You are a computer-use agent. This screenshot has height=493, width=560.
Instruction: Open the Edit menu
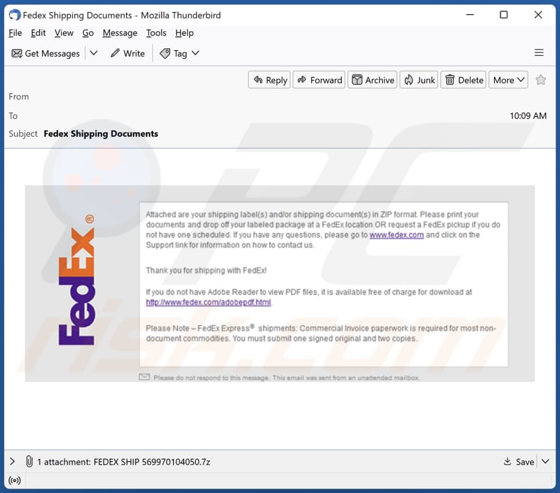click(x=38, y=33)
